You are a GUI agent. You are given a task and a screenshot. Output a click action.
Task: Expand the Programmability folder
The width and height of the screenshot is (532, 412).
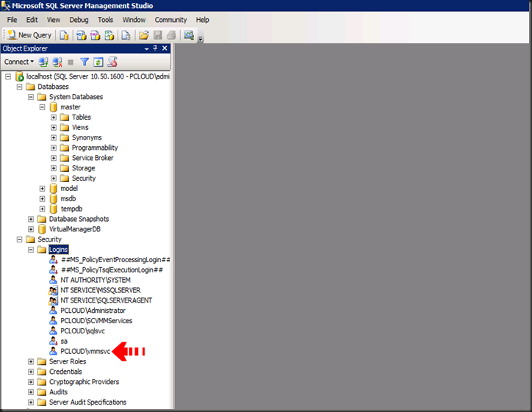tap(54, 148)
